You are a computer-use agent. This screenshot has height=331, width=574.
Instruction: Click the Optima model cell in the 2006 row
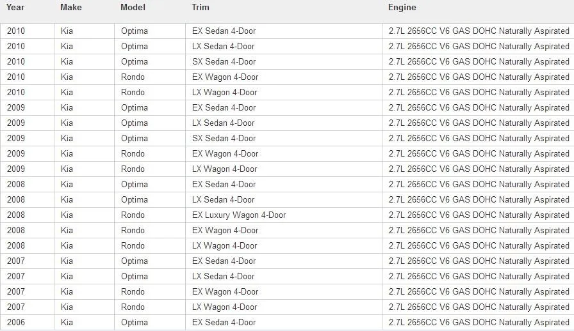(x=150, y=323)
